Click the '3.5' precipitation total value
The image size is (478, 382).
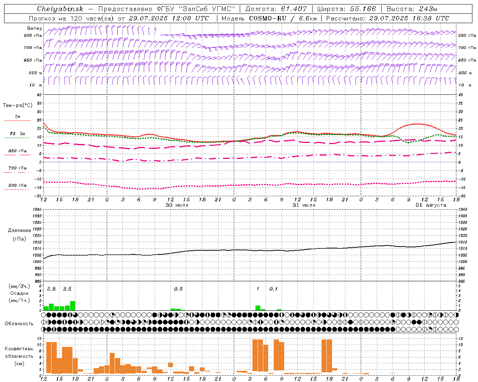click(x=67, y=289)
